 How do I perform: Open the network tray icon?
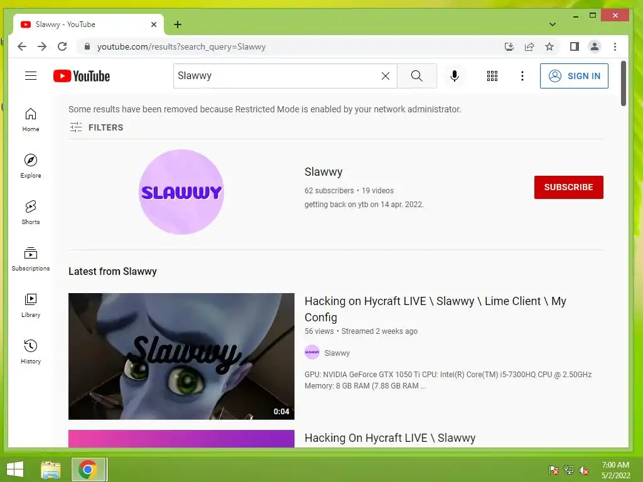pyautogui.click(x=569, y=470)
